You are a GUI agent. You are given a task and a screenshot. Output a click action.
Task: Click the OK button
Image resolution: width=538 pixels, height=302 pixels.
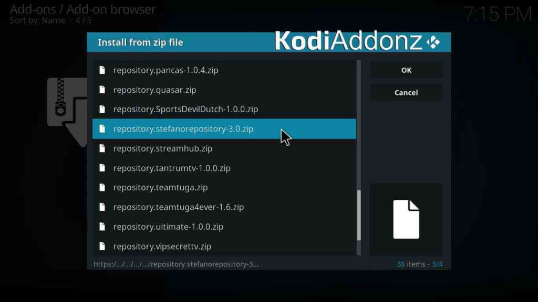pos(406,70)
